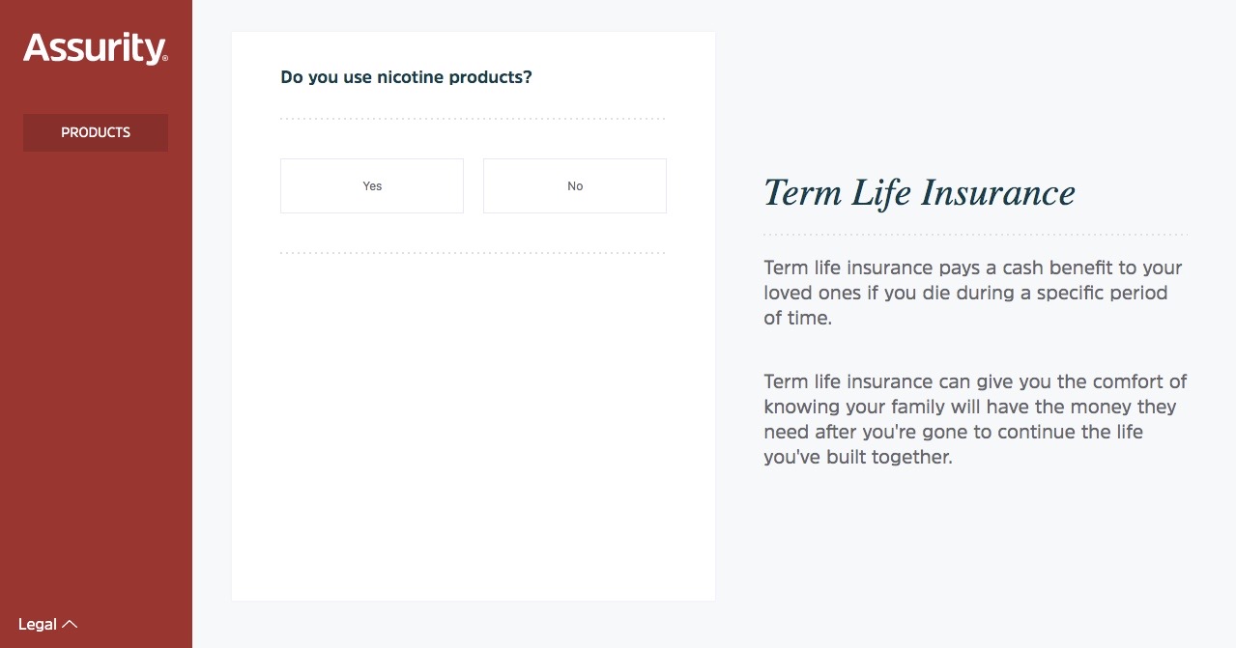Image resolution: width=1236 pixels, height=648 pixels.
Task: Click the Term Life Insurance italic heading
Action: (919, 192)
